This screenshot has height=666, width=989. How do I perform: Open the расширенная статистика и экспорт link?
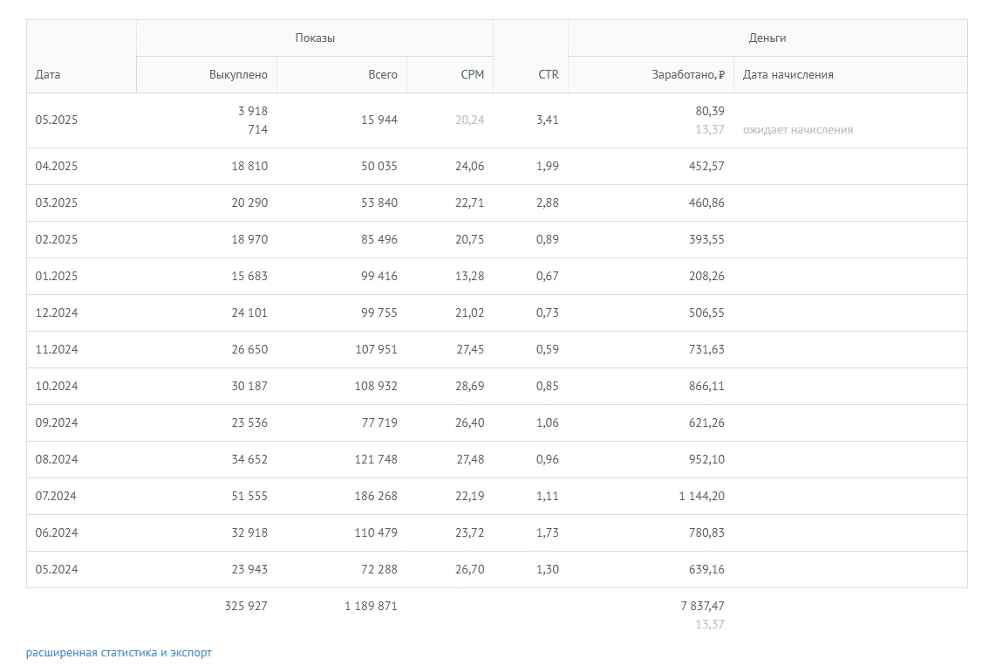119,652
